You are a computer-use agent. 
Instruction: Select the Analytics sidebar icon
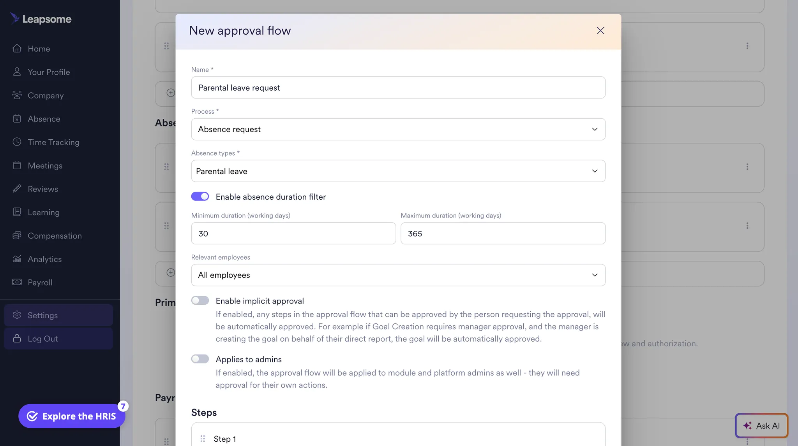(17, 259)
